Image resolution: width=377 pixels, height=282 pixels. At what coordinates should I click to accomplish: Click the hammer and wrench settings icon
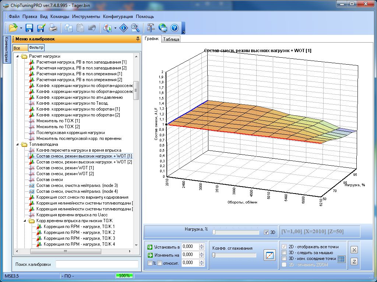pos(151,28)
